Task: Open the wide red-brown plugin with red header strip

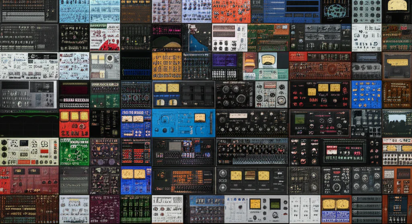Action: click(x=320, y=66)
